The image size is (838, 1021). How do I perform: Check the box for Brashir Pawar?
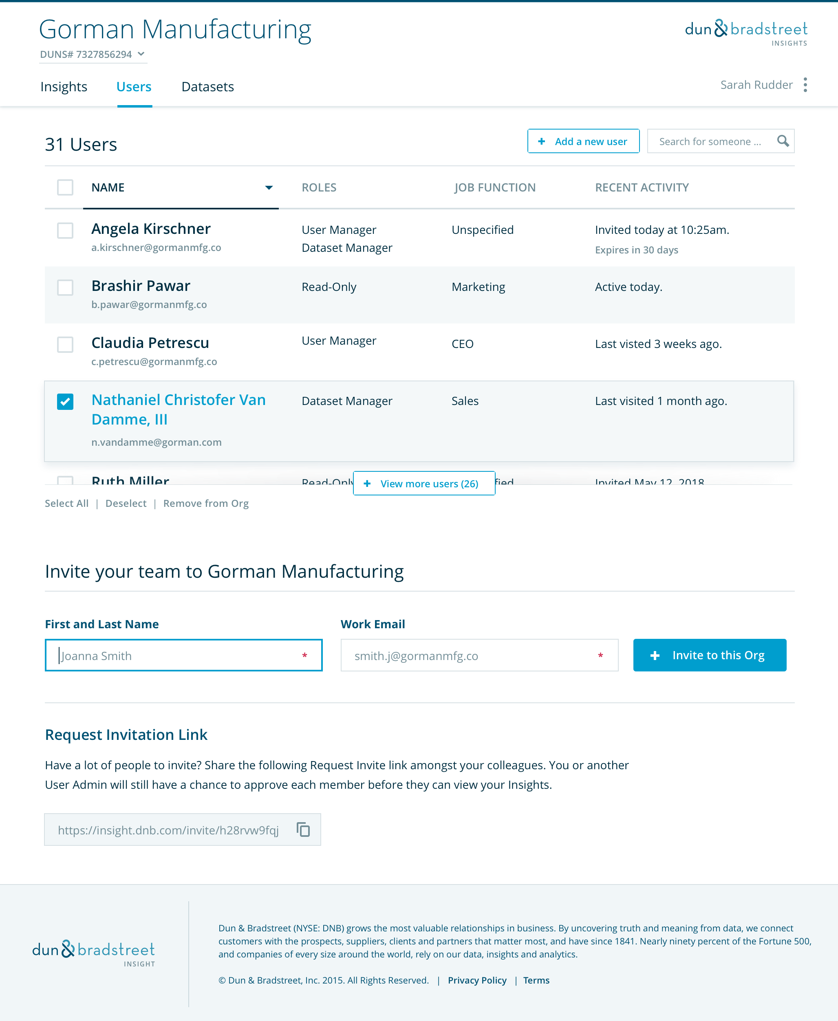coord(65,287)
